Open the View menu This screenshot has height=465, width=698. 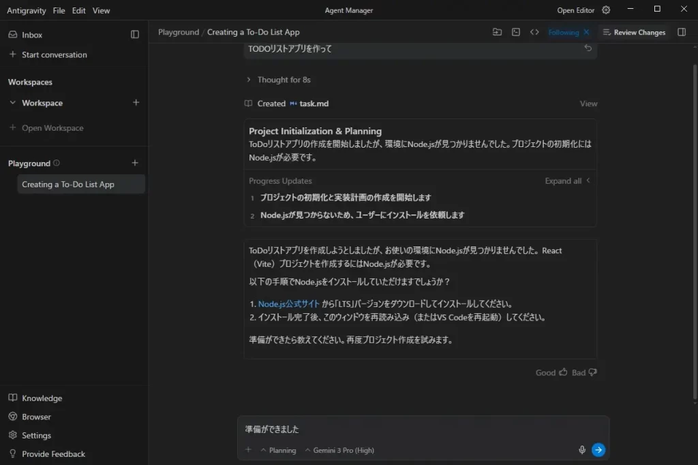click(101, 11)
